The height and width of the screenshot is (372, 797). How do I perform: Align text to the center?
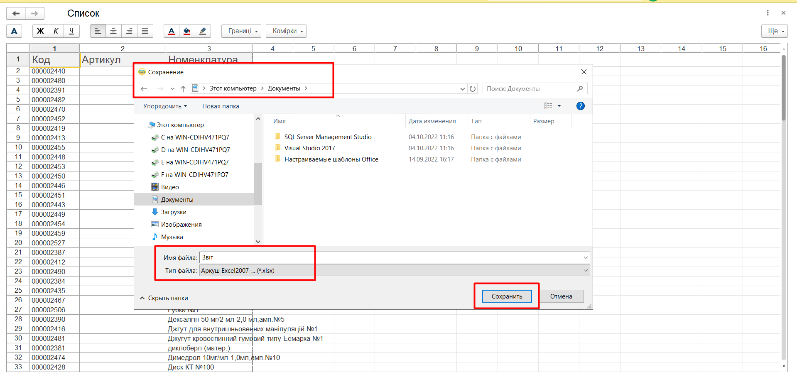(113, 31)
